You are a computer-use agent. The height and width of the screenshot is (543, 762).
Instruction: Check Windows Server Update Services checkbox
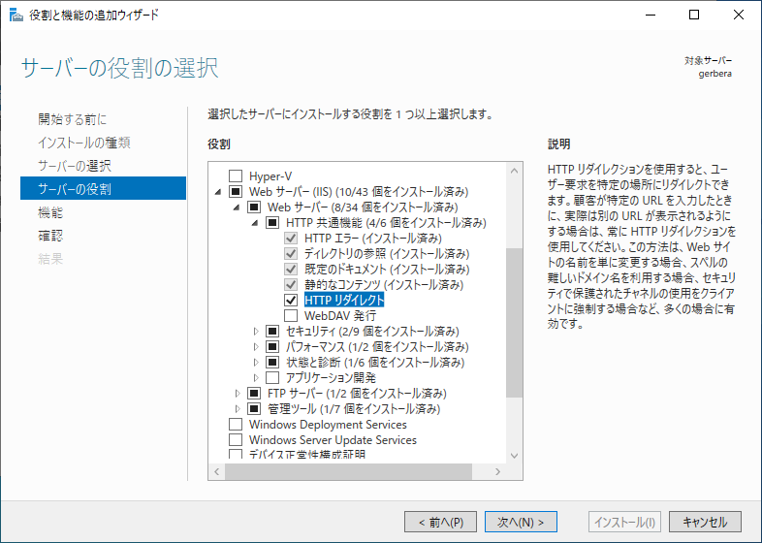pos(236,440)
